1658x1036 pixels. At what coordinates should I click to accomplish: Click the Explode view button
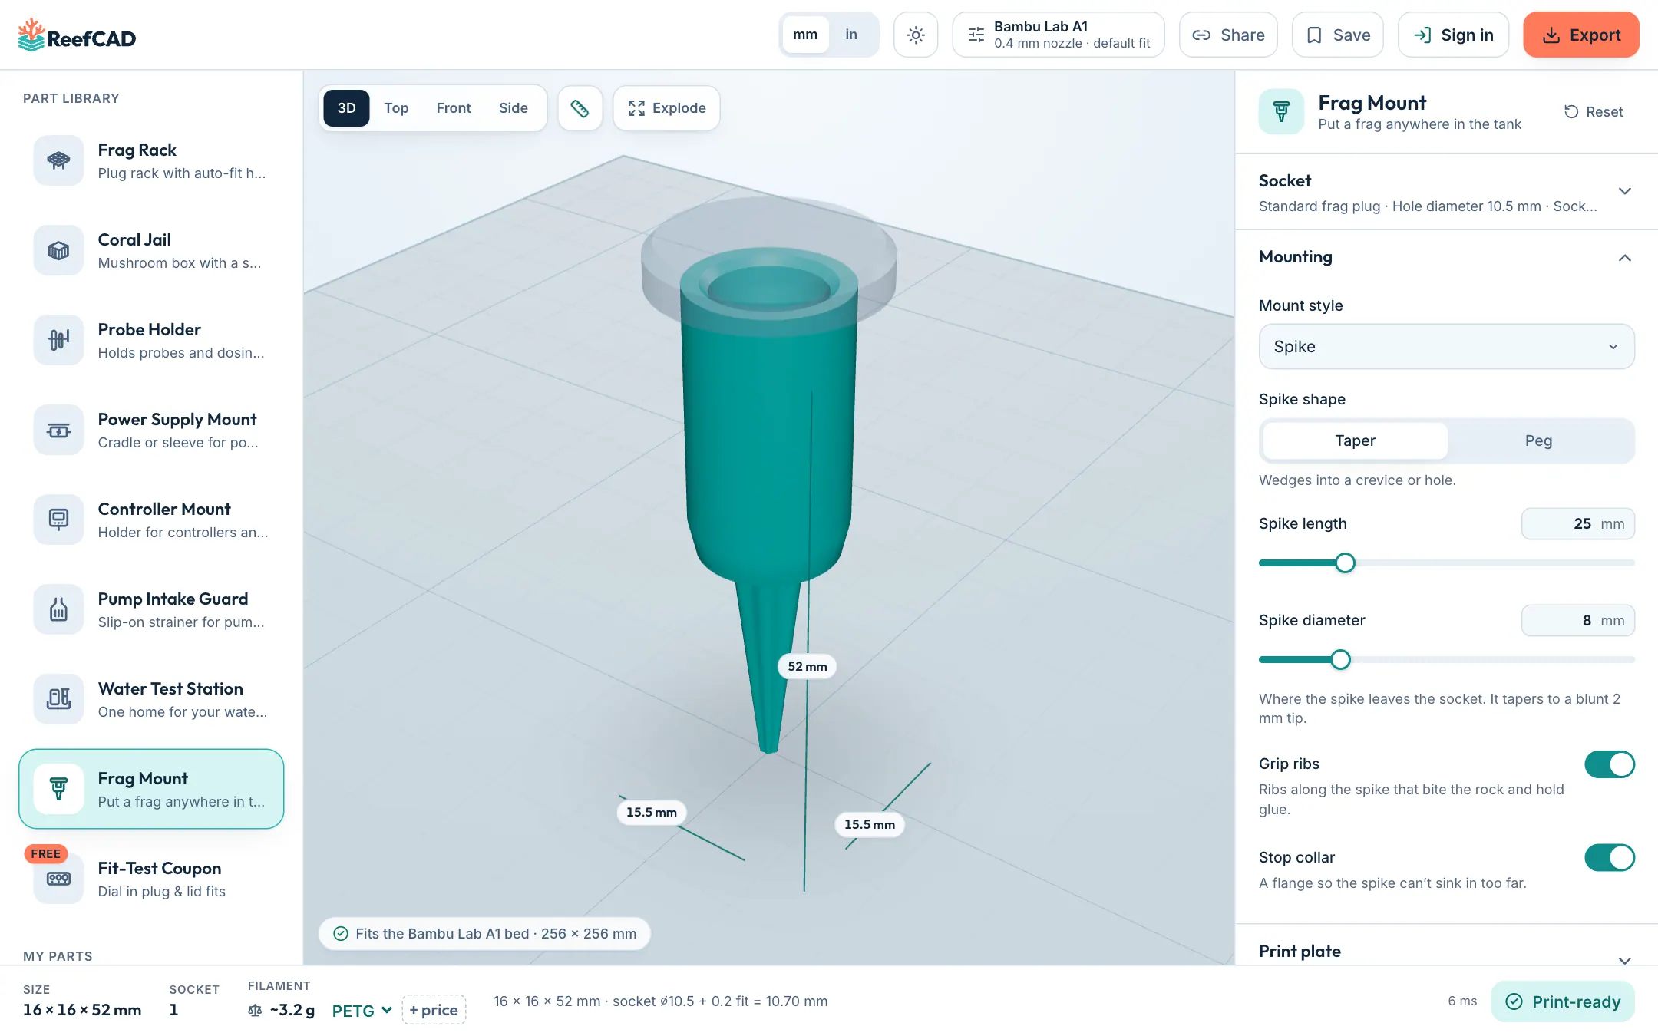[666, 108]
